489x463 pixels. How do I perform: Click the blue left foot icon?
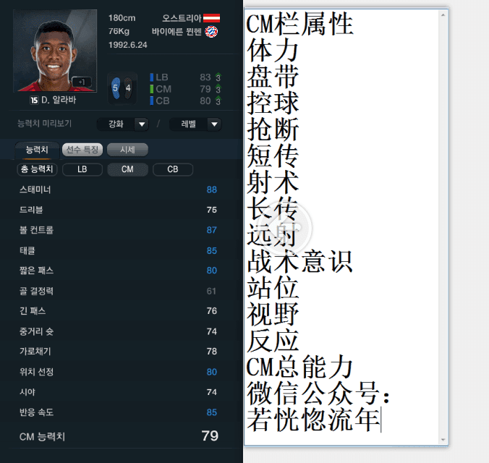pyautogui.click(x=116, y=88)
